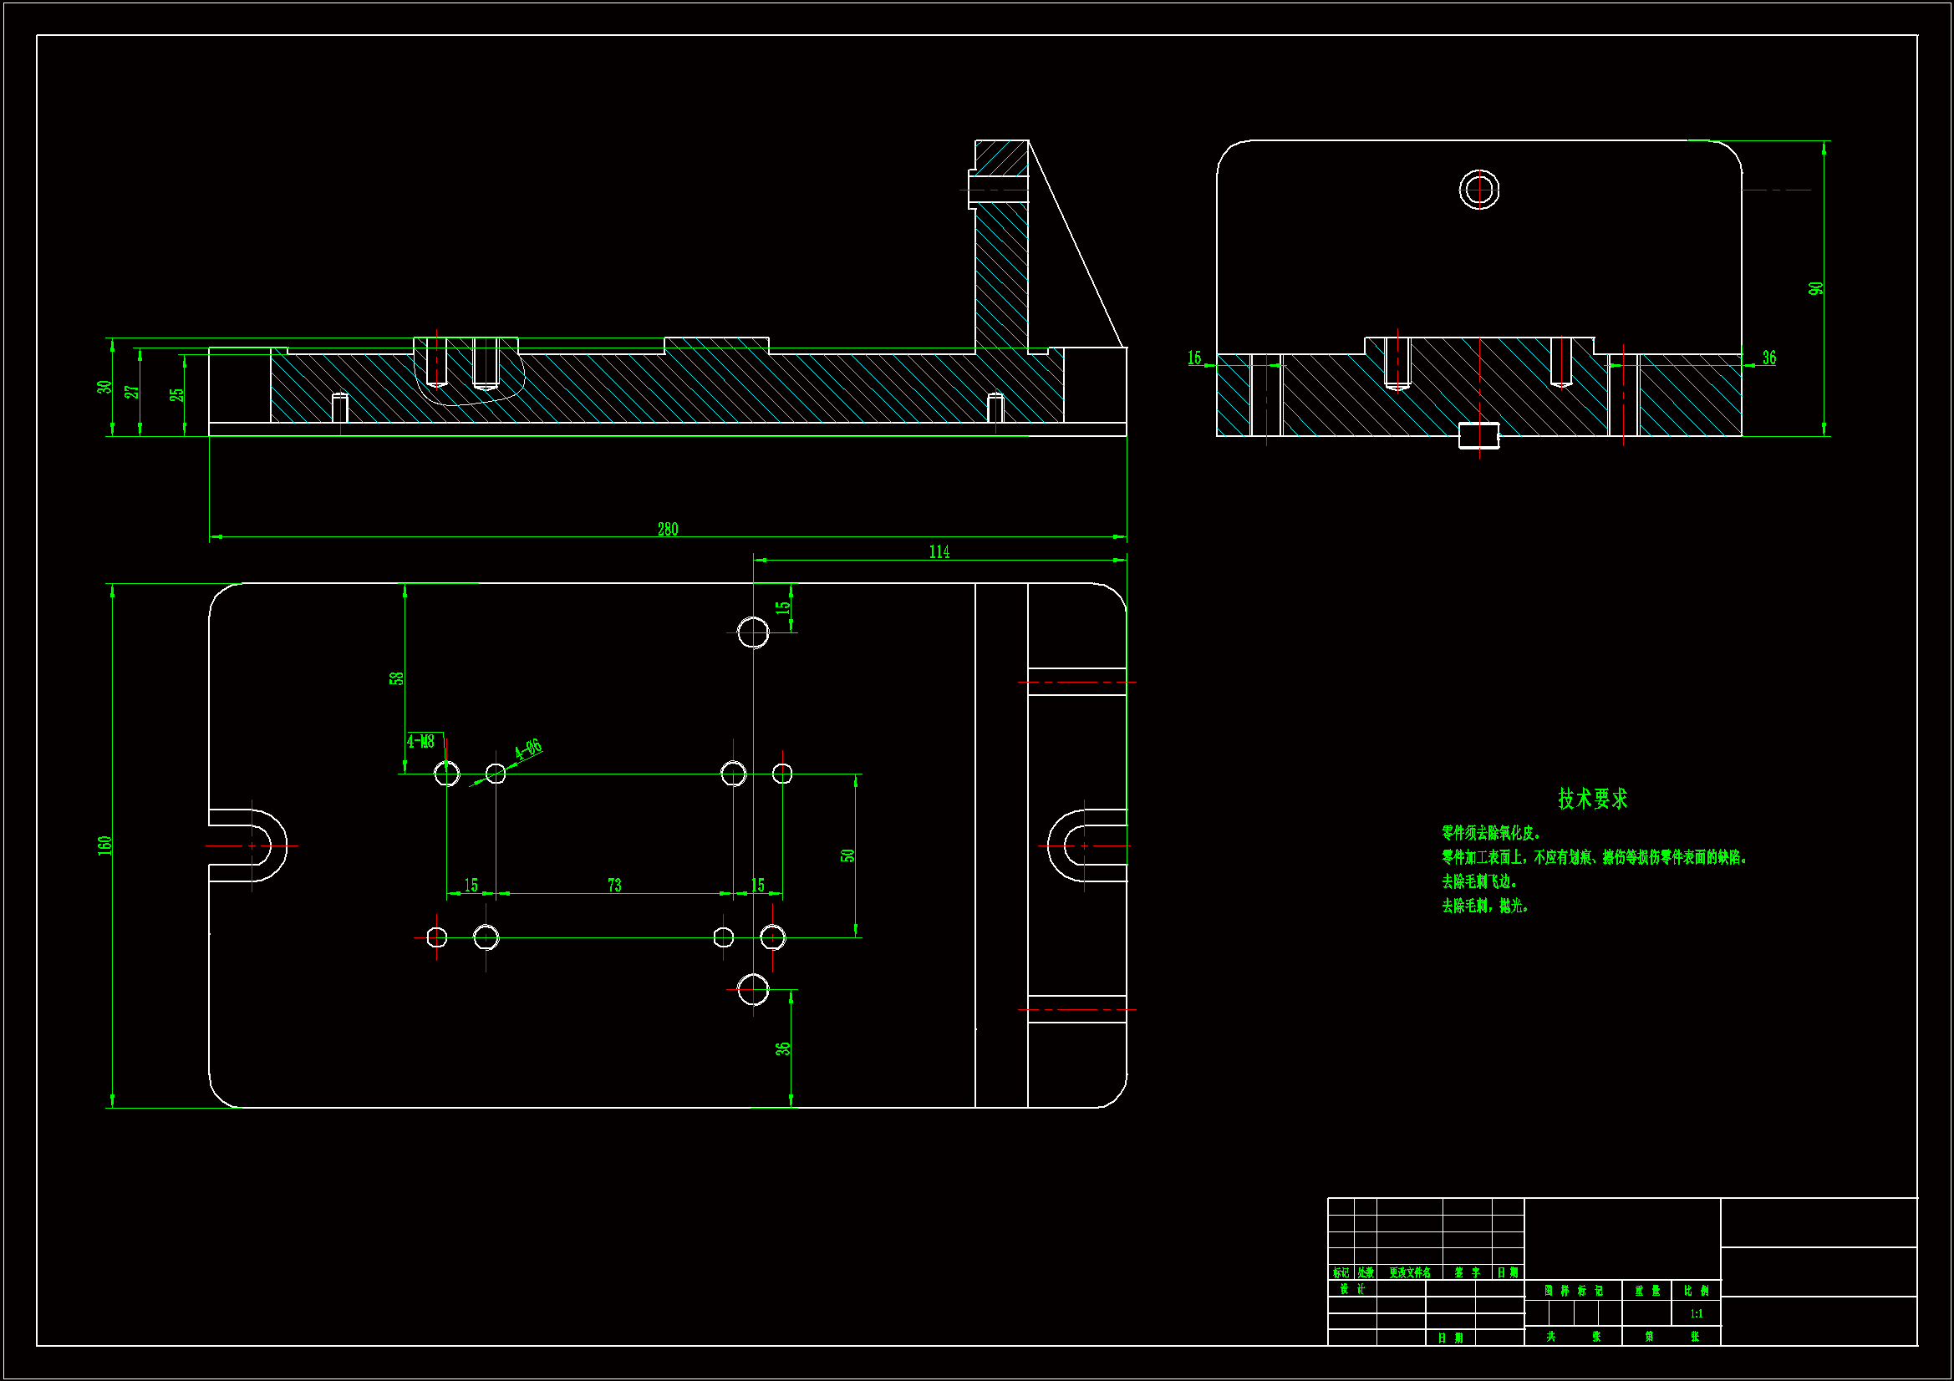Select the 114 dimension label
This screenshot has width=1954, height=1381.
(x=939, y=551)
